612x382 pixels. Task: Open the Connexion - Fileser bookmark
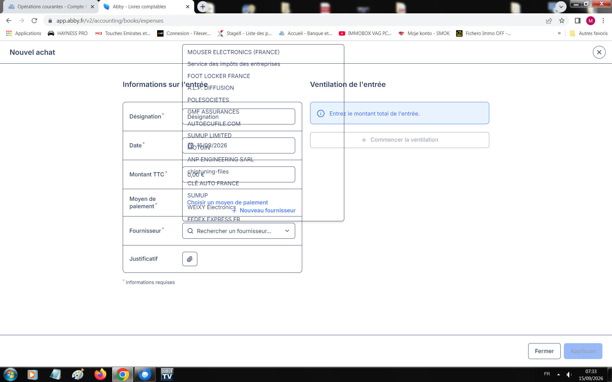click(x=184, y=33)
